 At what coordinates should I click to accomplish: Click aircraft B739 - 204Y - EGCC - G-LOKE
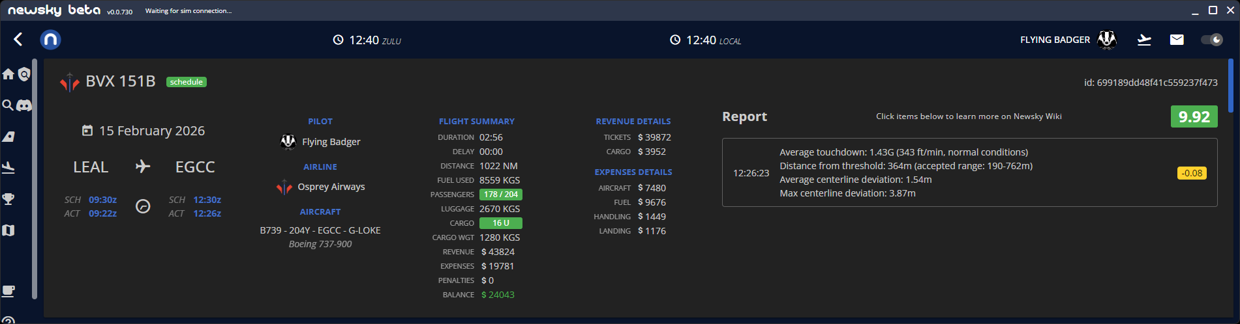[320, 230]
